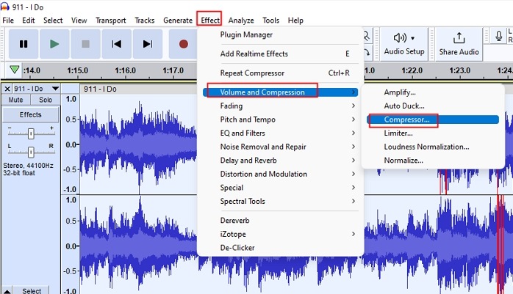
Task: Expand the Fading submenu
Action: (280, 106)
